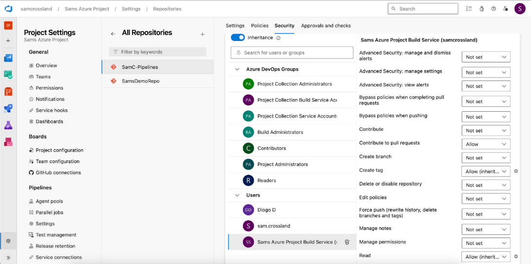The image size is (531, 264).
Task: Switch to the Settings tab
Action: pos(235,26)
